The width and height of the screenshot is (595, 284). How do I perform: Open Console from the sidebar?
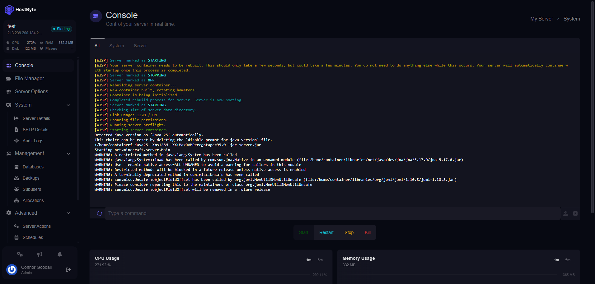coord(38,66)
